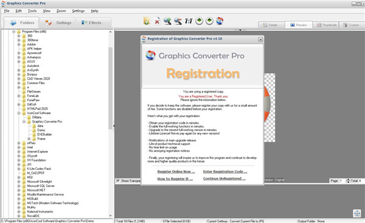Switch to the Thumbnails view tab
This screenshot has width=365, height=223.
coord(325,25)
